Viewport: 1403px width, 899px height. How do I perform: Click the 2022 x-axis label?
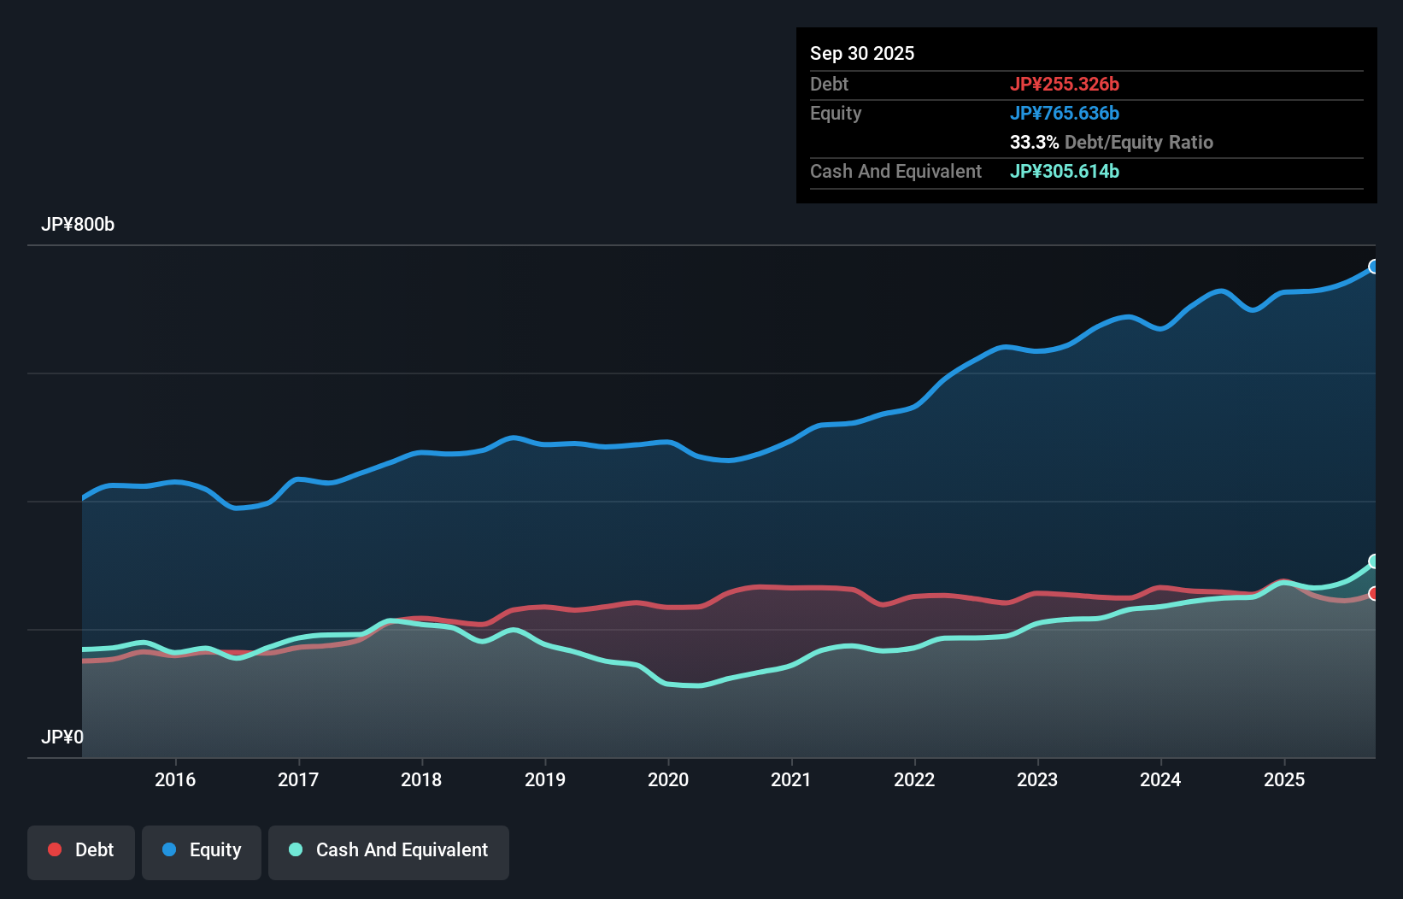point(914,779)
